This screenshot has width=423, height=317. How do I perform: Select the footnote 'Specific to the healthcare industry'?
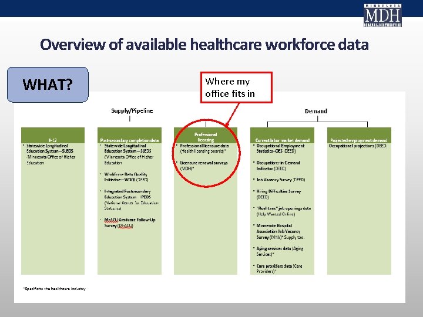(54, 289)
